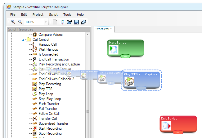
Task: Open the Tools menu
Action: coord(67,15)
